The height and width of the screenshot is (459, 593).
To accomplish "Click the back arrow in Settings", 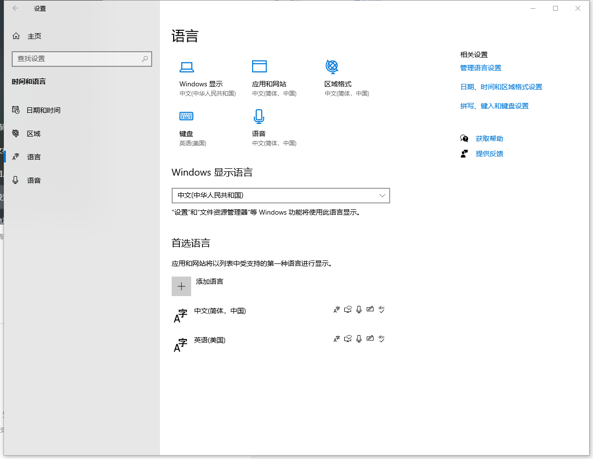I will tap(16, 8).
